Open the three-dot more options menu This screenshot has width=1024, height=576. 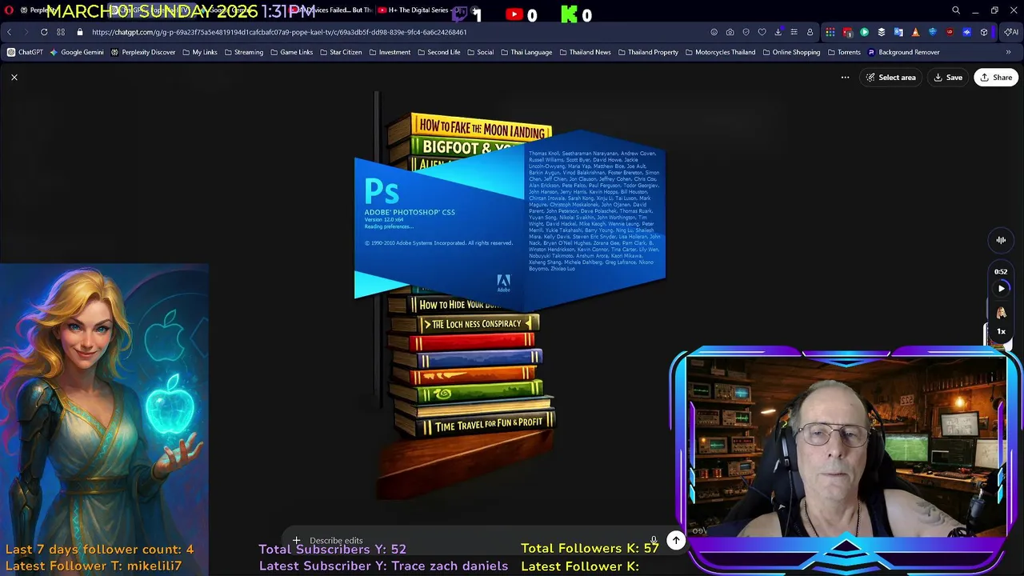[845, 78]
